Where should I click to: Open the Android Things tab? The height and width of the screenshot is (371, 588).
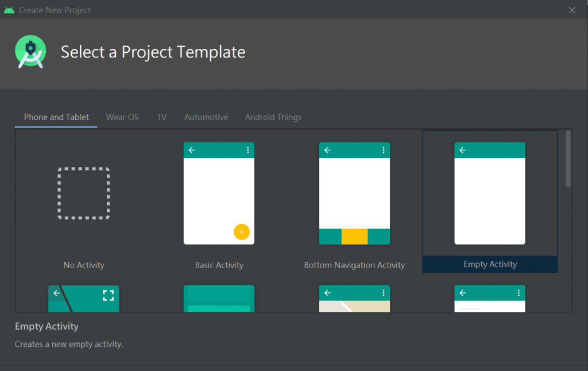[x=273, y=117]
